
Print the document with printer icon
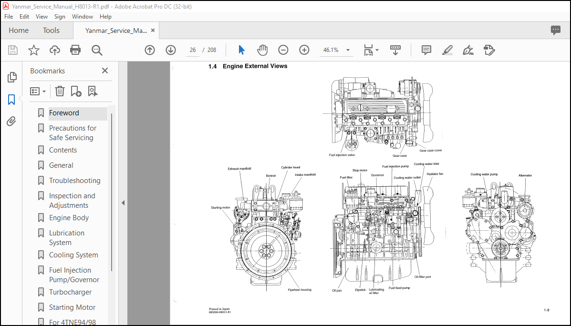coord(75,50)
